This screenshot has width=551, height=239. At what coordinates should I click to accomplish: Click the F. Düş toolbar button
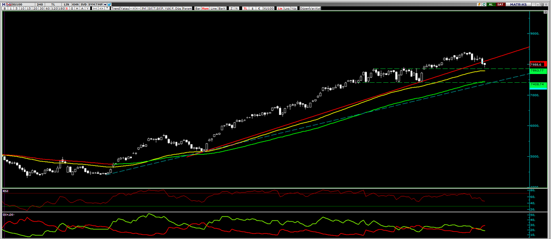(176, 9)
